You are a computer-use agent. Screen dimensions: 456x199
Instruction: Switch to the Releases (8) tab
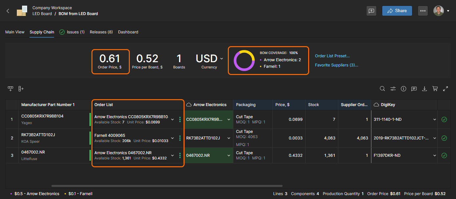click(x=101, y=32)
